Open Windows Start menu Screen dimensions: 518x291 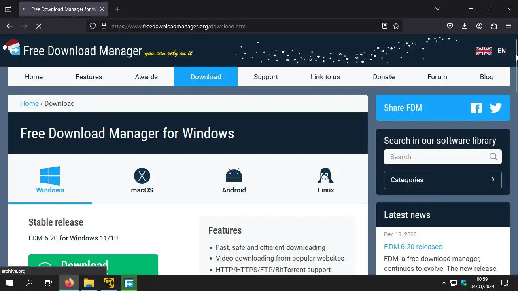(x=10, y=283)
